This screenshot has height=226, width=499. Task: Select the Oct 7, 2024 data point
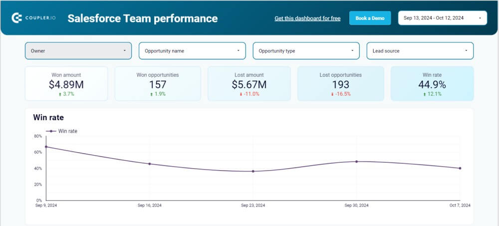tap(460, 168)
